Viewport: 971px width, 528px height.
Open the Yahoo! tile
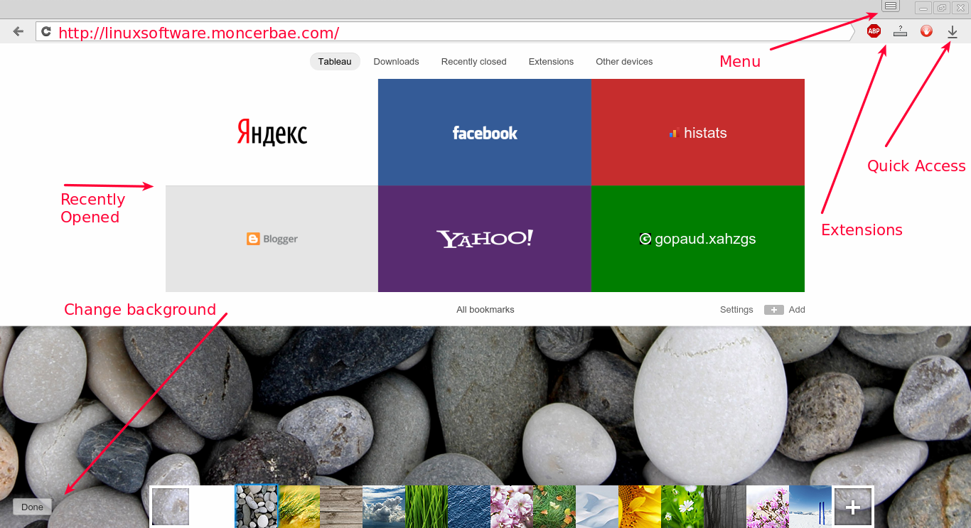click(485, 239)
